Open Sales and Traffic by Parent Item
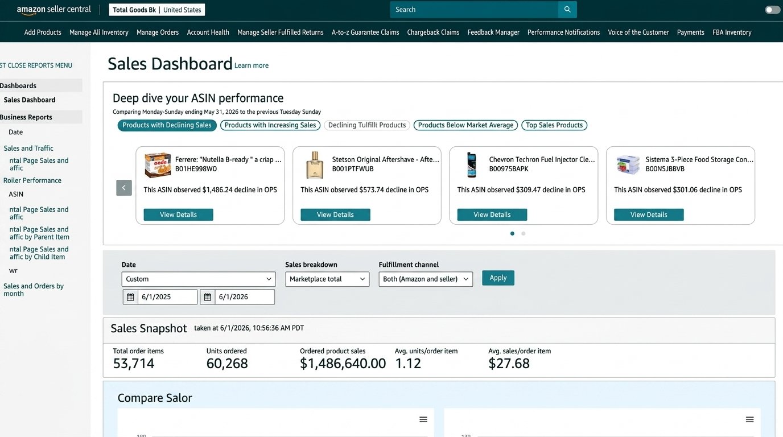The image size is (783, 437). tap(39, 233)
